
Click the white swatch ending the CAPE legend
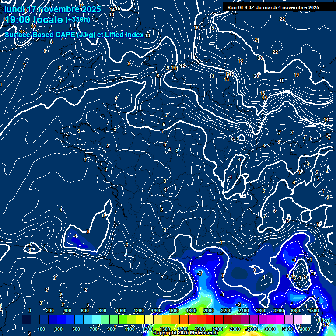click(x=306, y=319)
